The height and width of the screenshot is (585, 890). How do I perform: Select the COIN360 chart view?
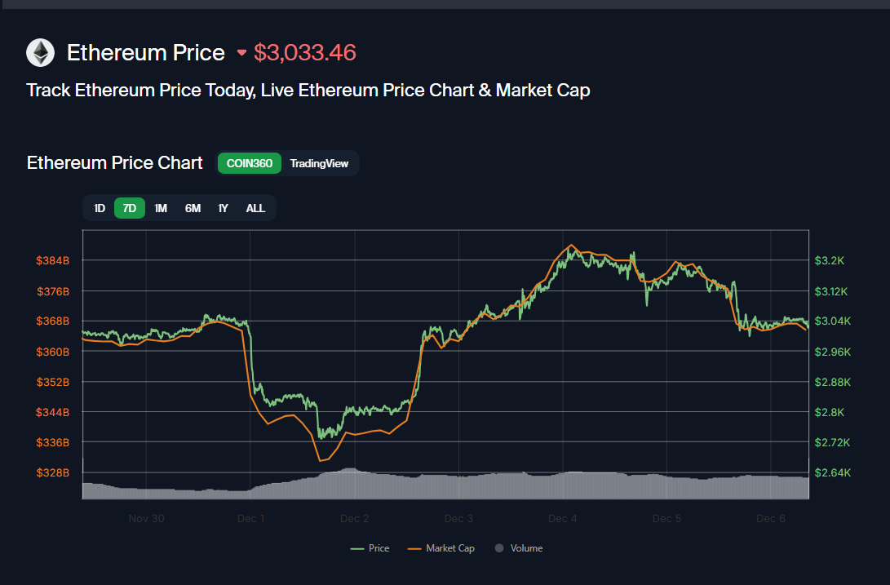tap(249, 163)
